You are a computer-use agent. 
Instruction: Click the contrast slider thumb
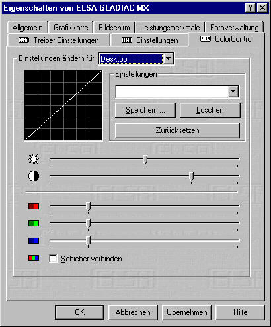coord(192,177)
